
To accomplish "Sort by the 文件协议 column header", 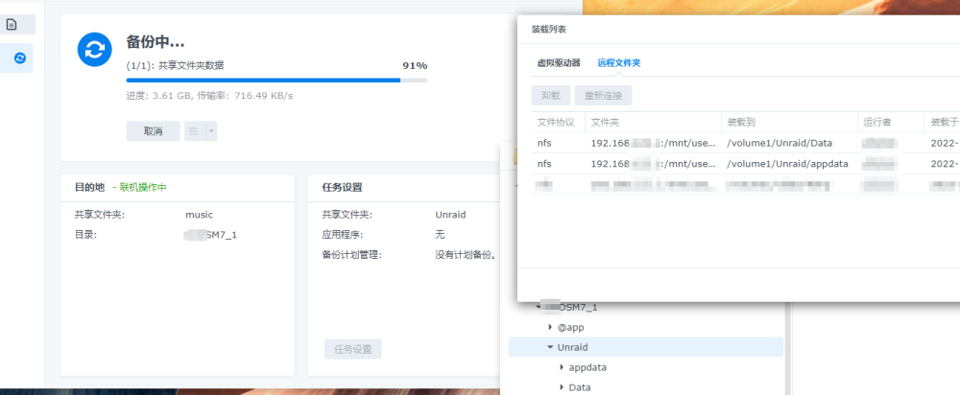I will pyautogui.click(x=556, y=123).
